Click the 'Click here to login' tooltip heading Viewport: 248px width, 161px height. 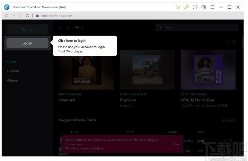tap(72, 41)
